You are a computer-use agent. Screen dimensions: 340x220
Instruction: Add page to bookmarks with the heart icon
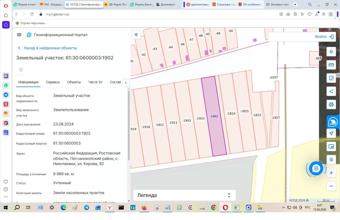click(309, 14)
